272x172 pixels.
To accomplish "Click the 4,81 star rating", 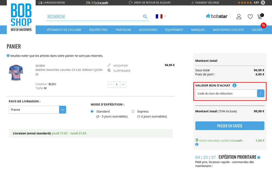I will point(248,3).
